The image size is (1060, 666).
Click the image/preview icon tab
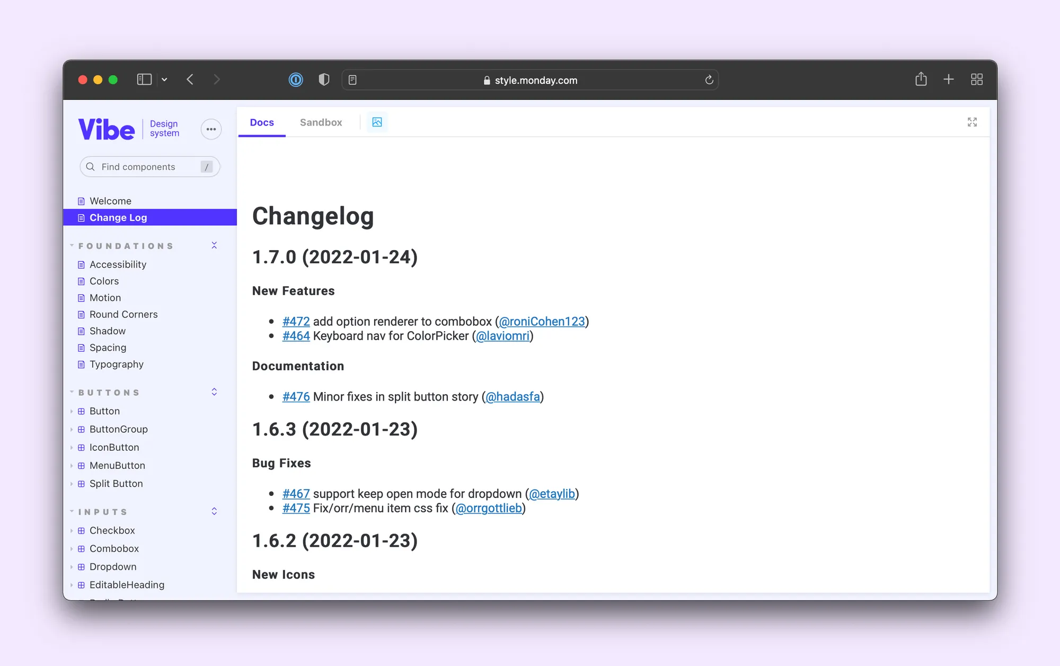tap(377, 122)
